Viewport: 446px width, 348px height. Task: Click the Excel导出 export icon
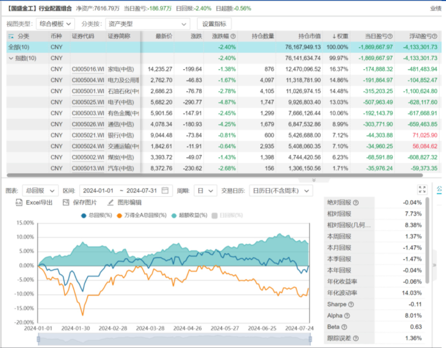pos(19,202)
